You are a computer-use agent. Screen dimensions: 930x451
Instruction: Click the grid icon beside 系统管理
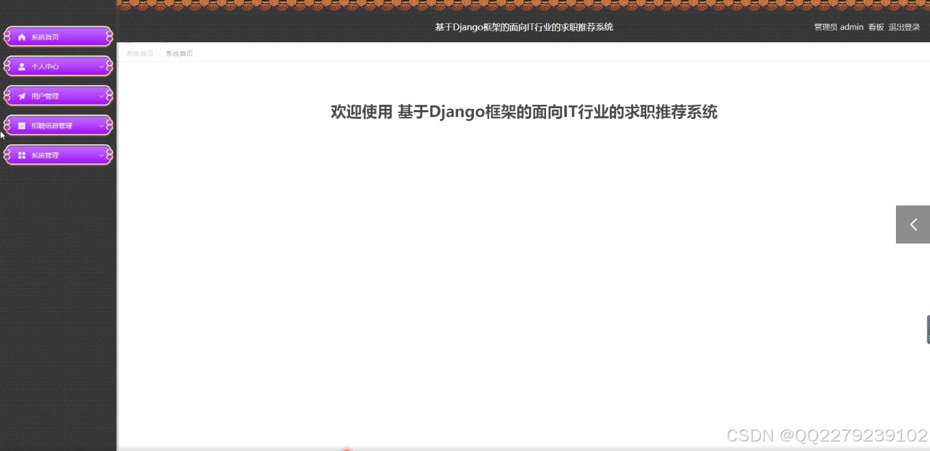[x=22, y=155]
